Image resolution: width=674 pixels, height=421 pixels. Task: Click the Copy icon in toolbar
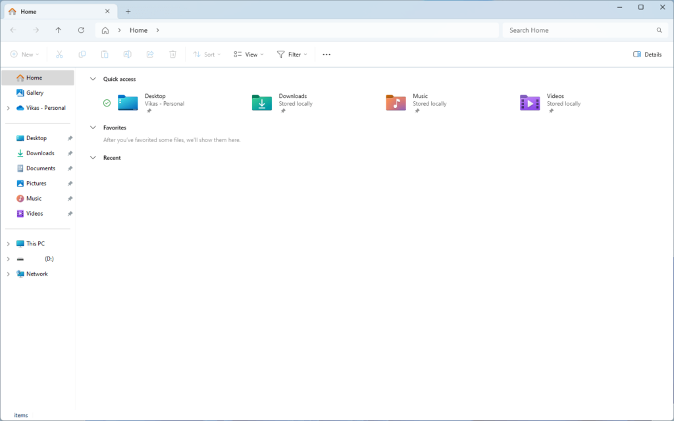click(82, 55)
